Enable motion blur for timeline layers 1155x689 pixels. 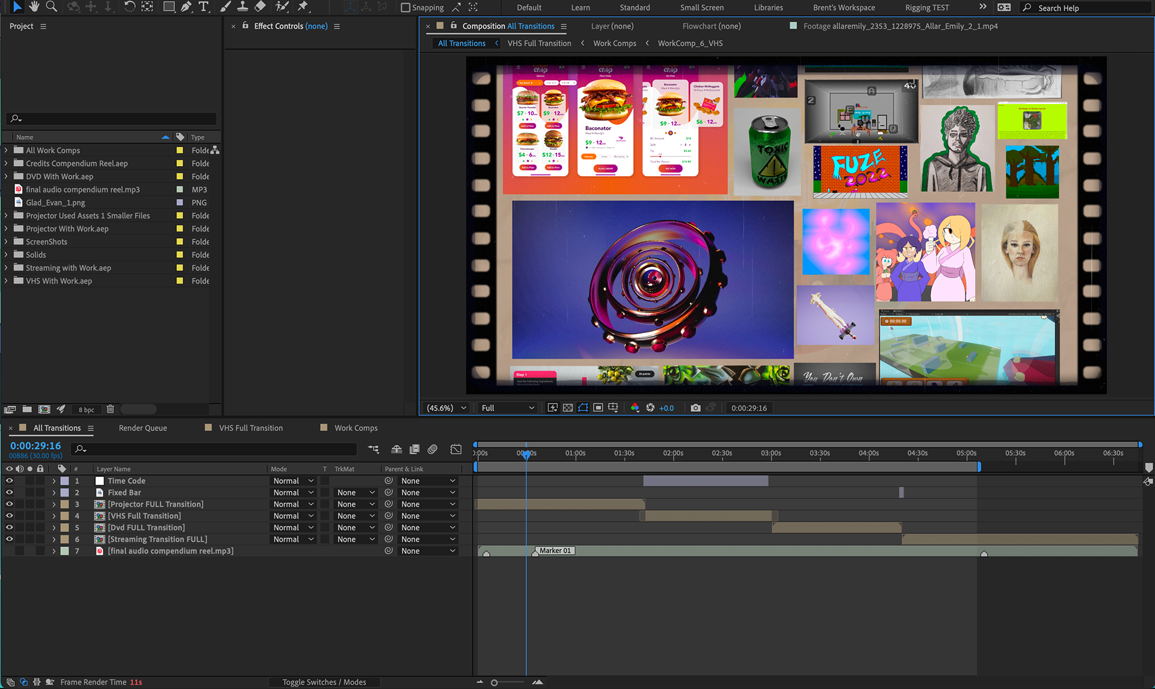pyautogui.click(x=433, y=449)
